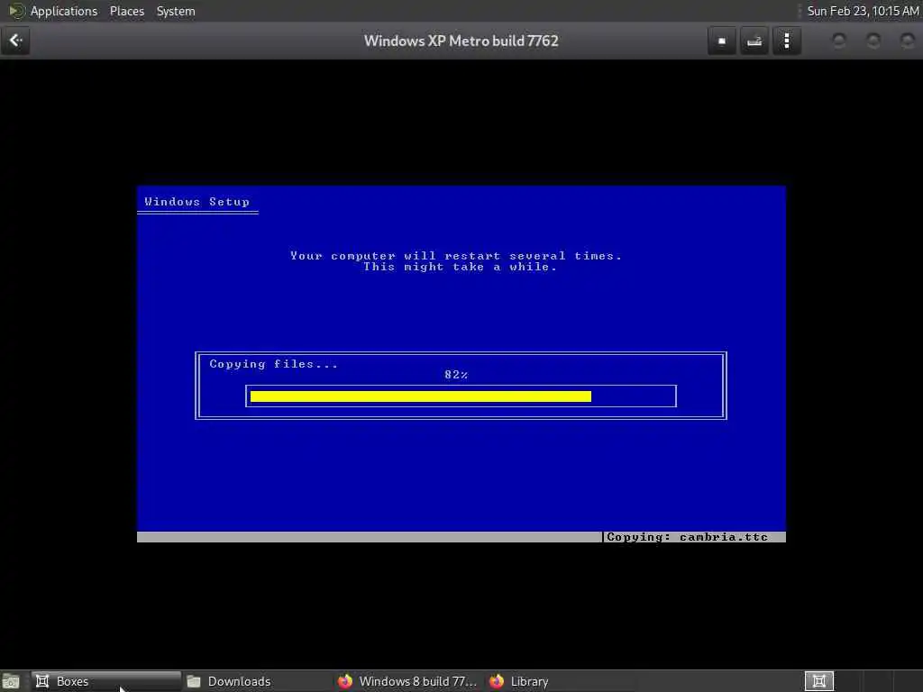This screenshot has width=923, height=692.
Task: Click the 'Copying: cambria.ttc' status text
Action: [687, 537]
